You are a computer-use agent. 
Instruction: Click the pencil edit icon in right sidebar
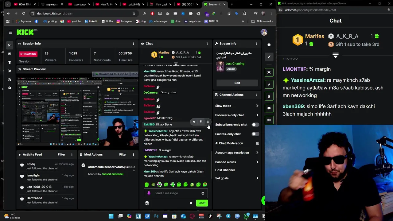pyautogui.click(x=269, y=57)
